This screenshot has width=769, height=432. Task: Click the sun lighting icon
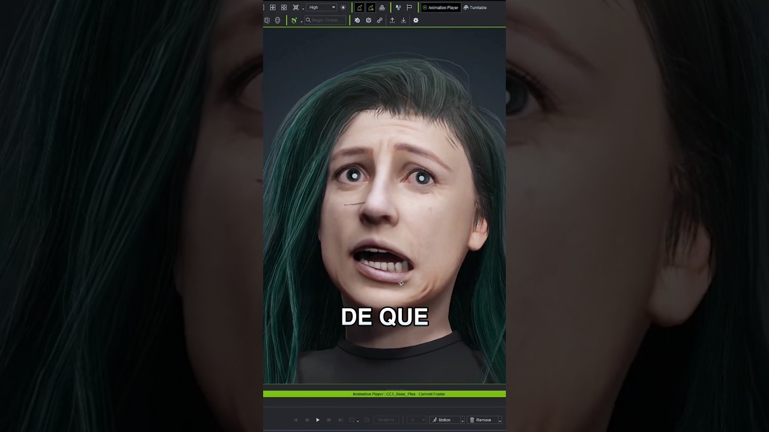[343, 7]
